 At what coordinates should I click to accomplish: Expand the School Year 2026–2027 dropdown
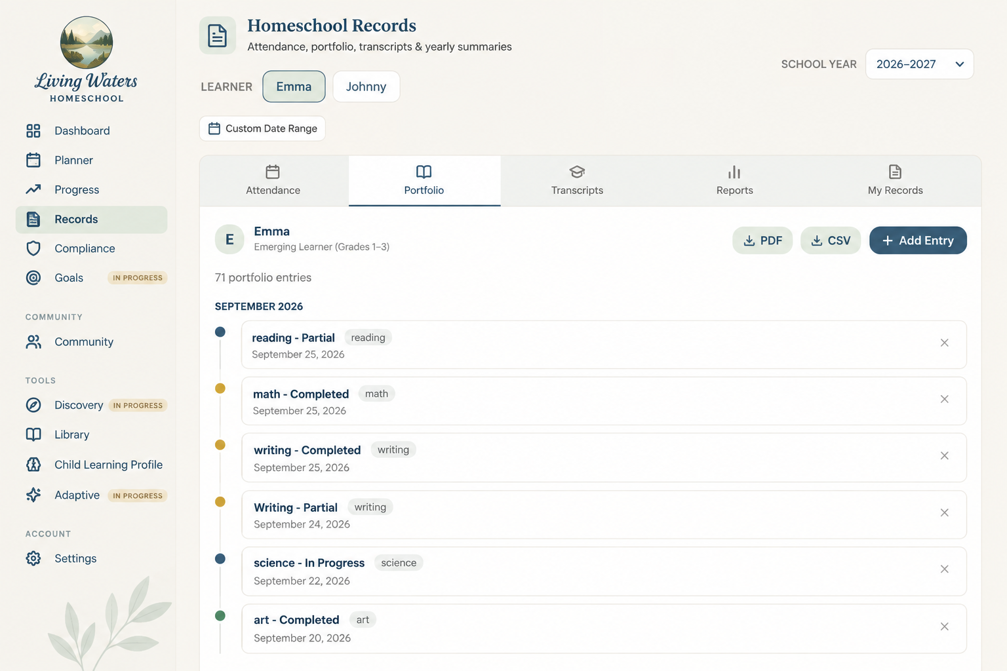tap(919, 64)
